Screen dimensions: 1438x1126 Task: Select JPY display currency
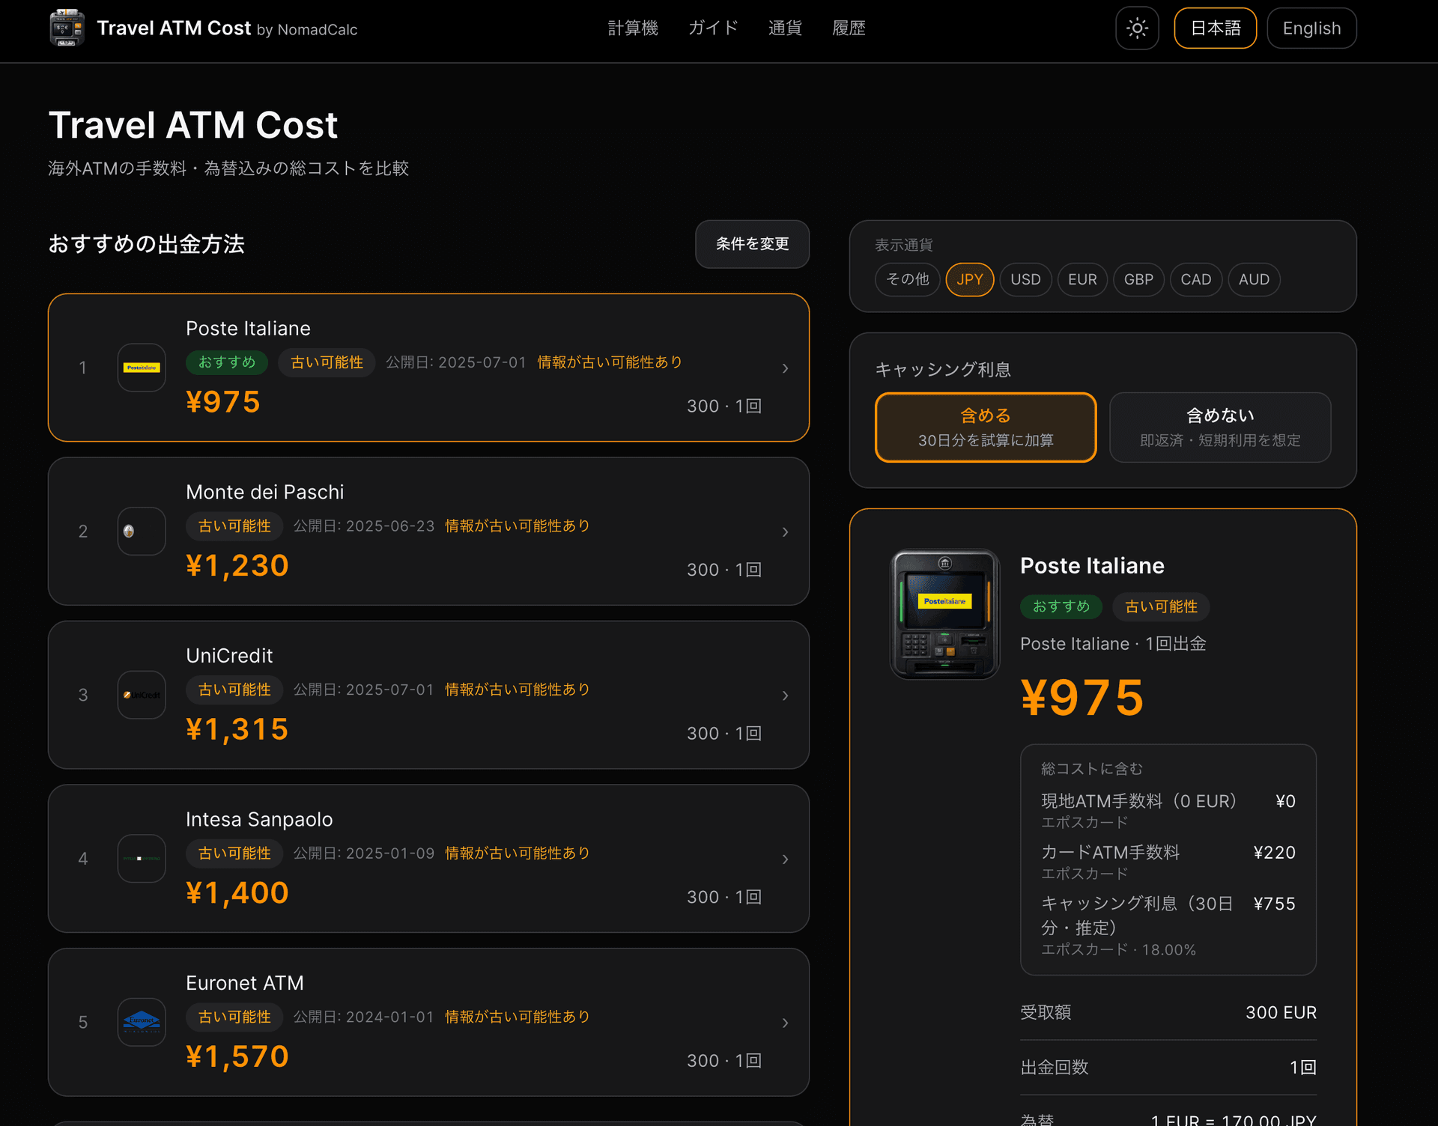point(969,279)
